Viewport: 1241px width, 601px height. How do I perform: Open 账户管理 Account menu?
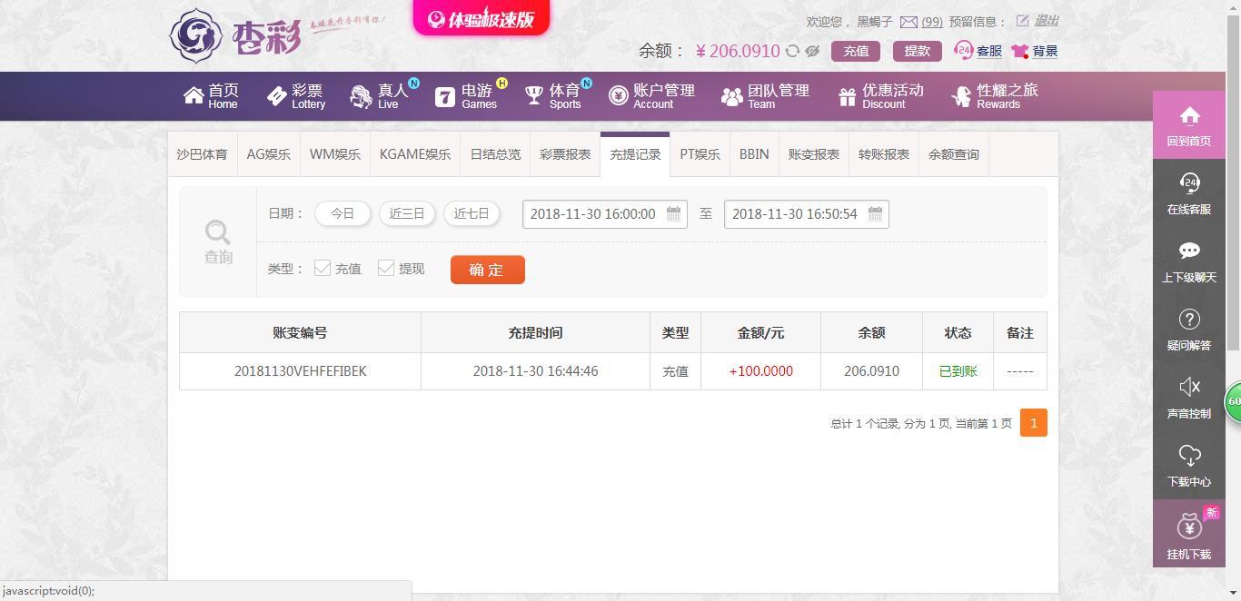[x=651, y=96]
